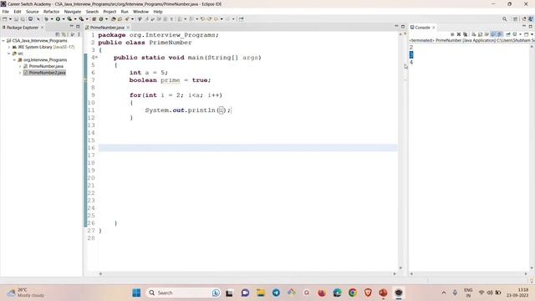Collapse the org.Interview_Programs package node
535x301 pixels.
coord(14,59)
